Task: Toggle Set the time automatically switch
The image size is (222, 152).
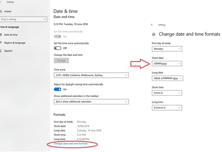Action: pyautogui.click(x=57, y=37)
